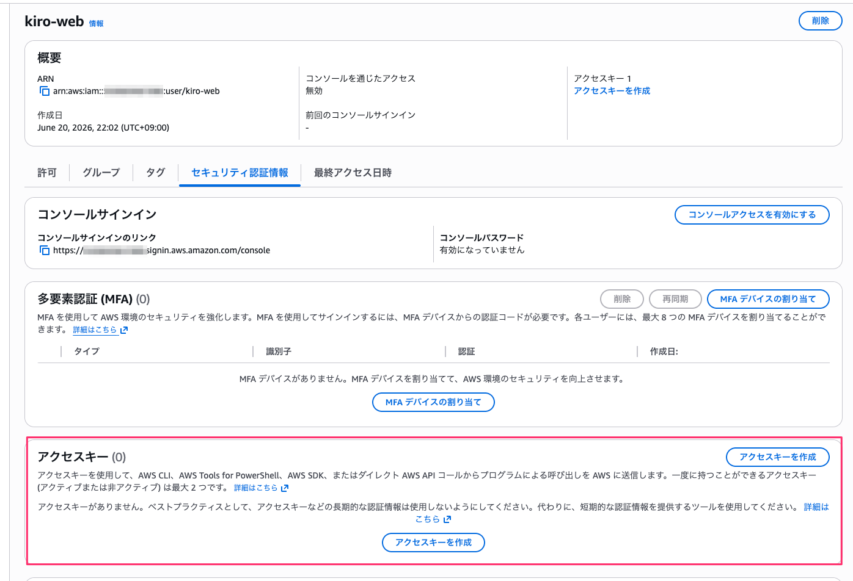Open 最終アクセス日時 tab

coord(353,173)
